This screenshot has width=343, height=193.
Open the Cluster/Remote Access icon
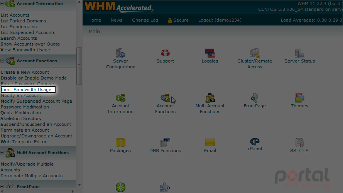(255, 53)
